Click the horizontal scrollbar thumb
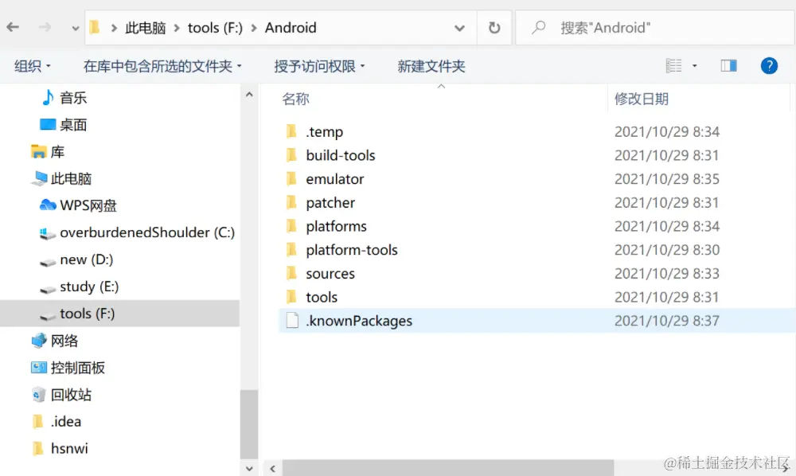Viewport: 796px width, 476px height. coord(447,468)
